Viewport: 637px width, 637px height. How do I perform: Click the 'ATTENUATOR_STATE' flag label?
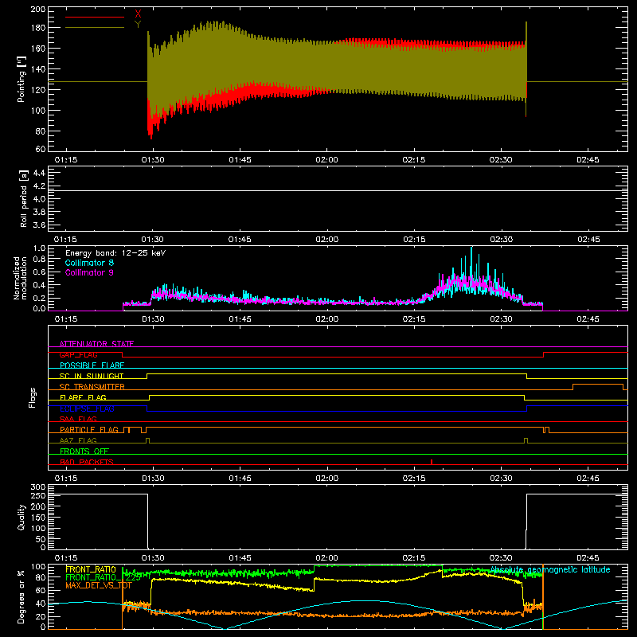click(96, 344)
